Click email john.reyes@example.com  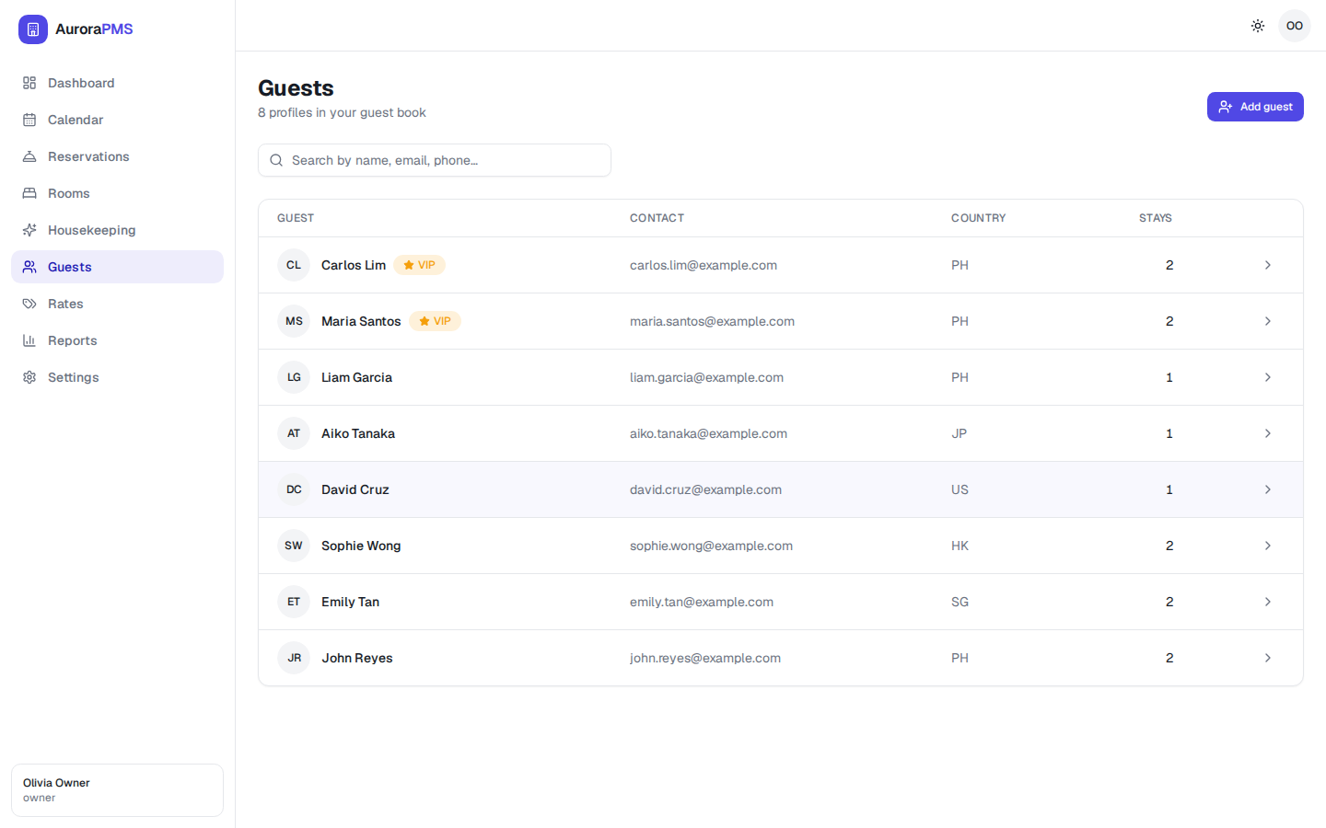705,658
